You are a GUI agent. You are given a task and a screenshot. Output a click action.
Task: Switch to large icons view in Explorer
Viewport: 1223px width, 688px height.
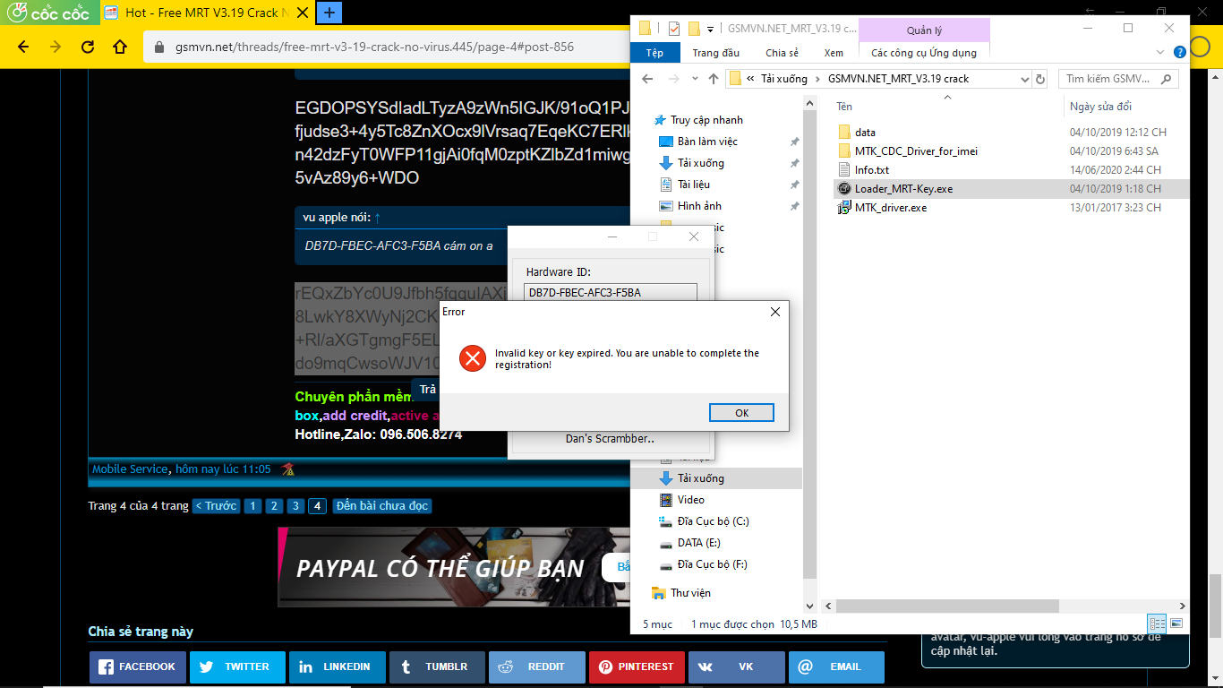[x=1176, y=623]
